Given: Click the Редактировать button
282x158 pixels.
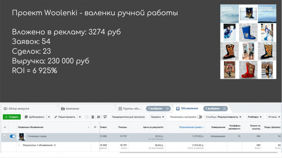Looking at the screenshot, I should (x=65, y=117).
